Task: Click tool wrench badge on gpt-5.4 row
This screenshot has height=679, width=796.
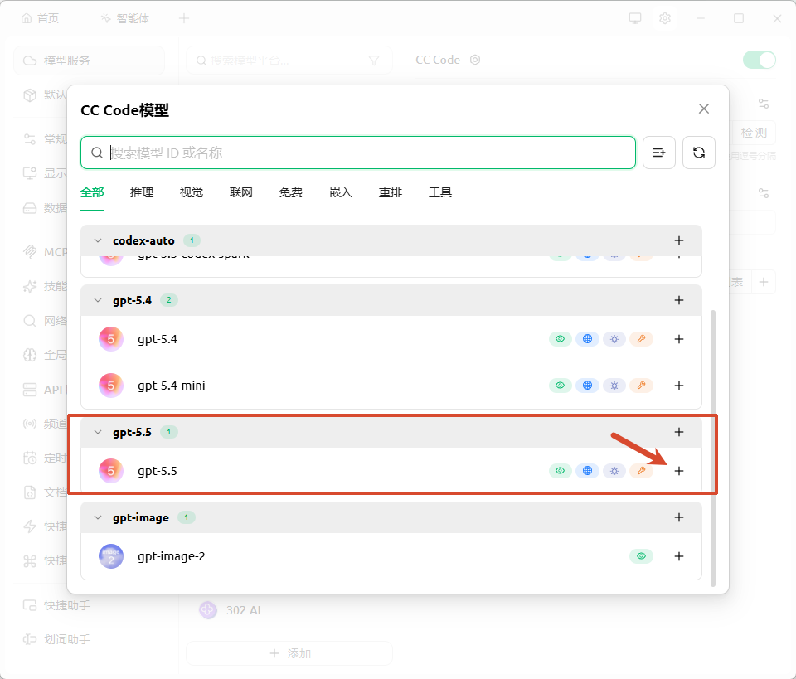Action: (641, 339)
